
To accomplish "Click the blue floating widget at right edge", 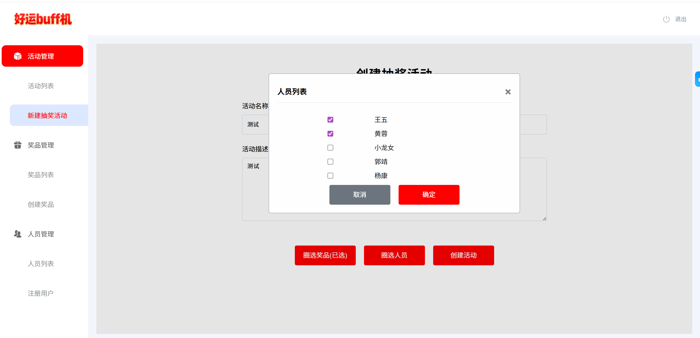I will pos(698,79).
